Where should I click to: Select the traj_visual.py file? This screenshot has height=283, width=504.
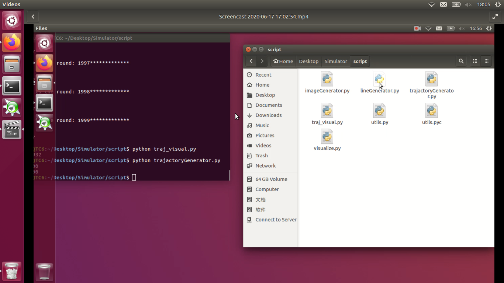pos(327,114)
